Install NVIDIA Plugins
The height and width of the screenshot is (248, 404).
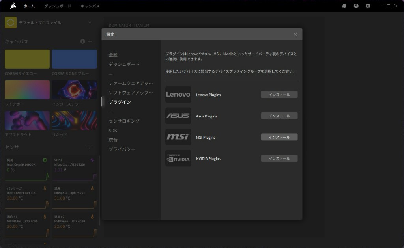pos(279,158)
